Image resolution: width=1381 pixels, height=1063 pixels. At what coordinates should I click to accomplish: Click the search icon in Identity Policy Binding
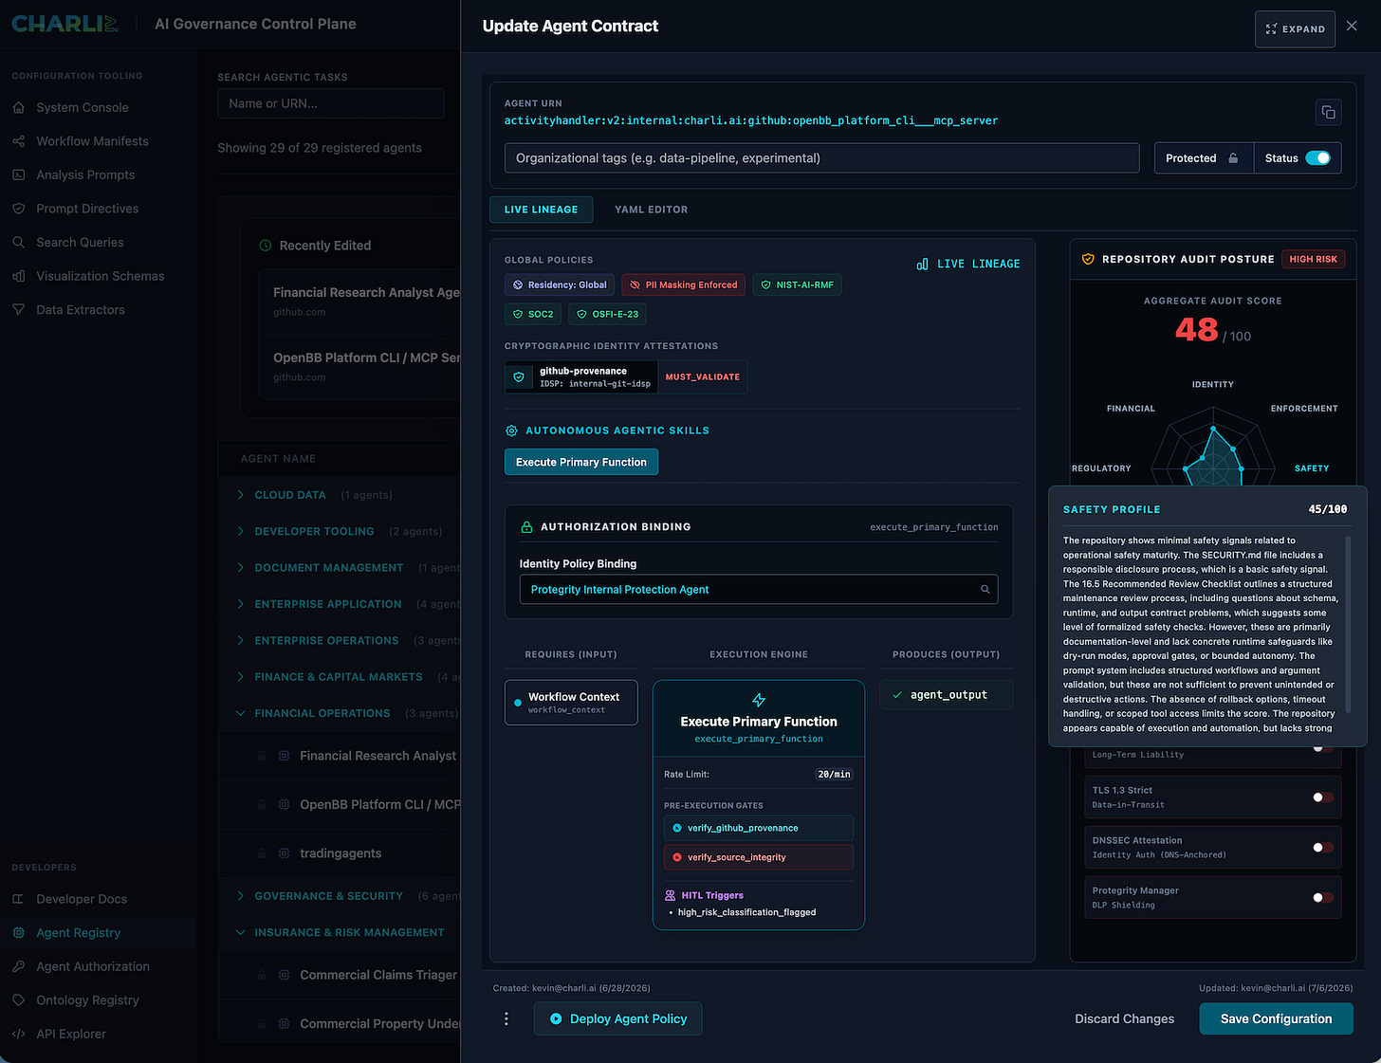pyautogui.click(x=985, y=590)
